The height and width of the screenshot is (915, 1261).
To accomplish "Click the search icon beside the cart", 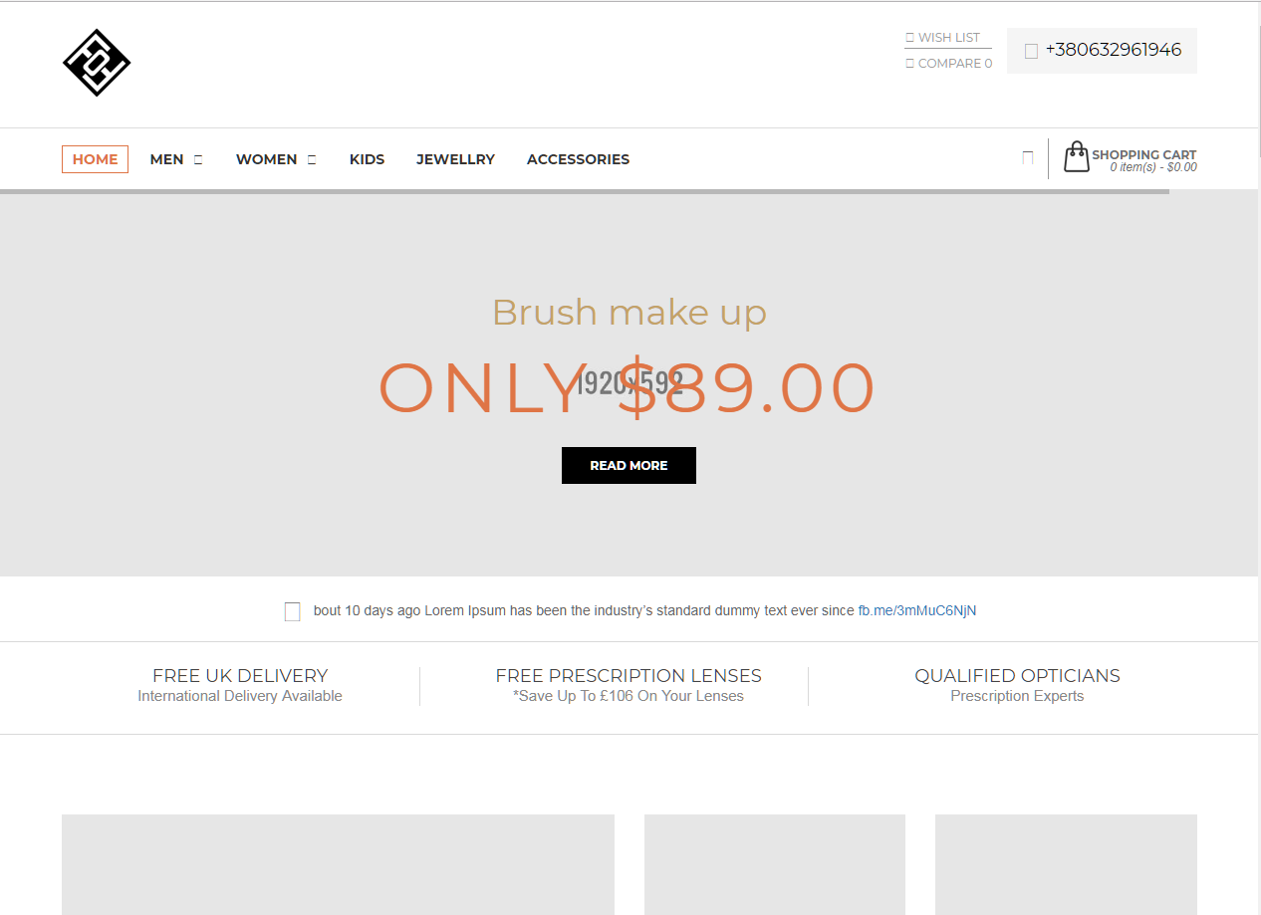I will coord(1027,158).
